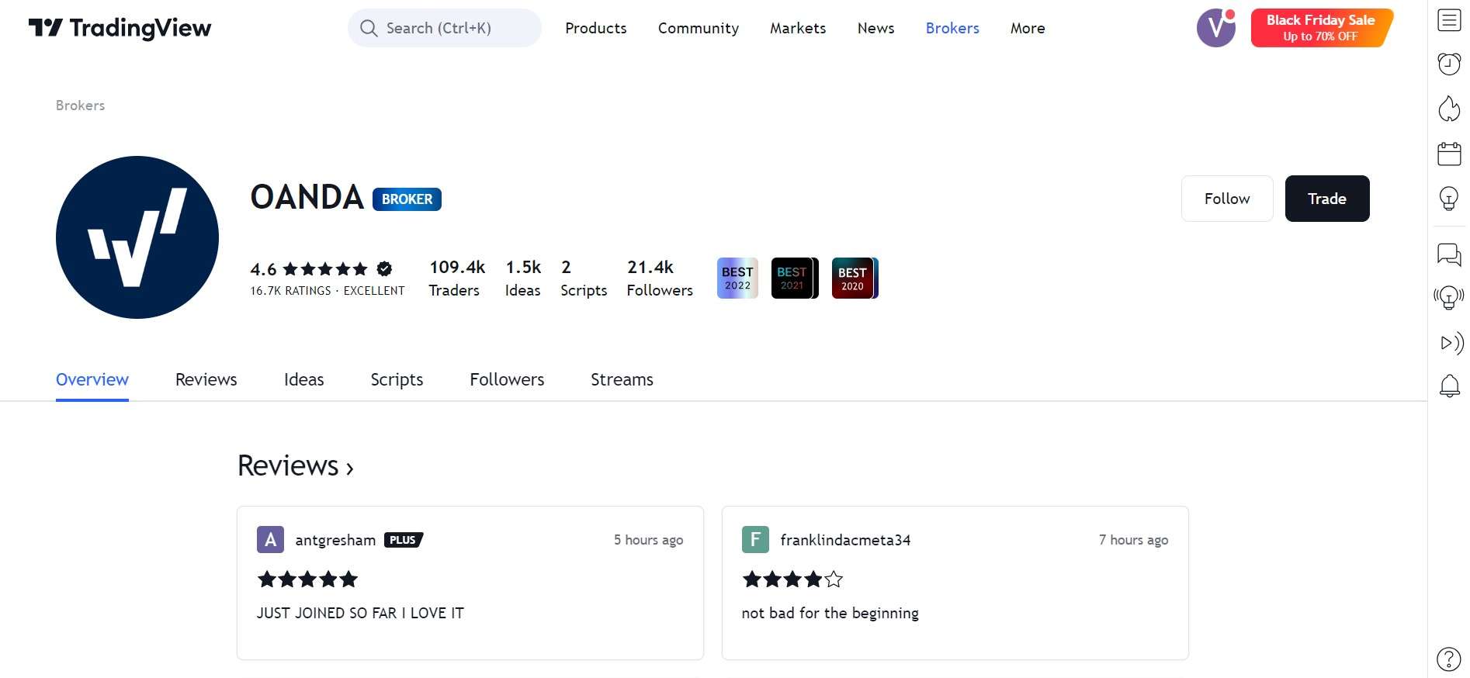Click franklindacmeta34's avatar icon
Image resolution: width=1470 pixels, height=678 pixels.
755,539
